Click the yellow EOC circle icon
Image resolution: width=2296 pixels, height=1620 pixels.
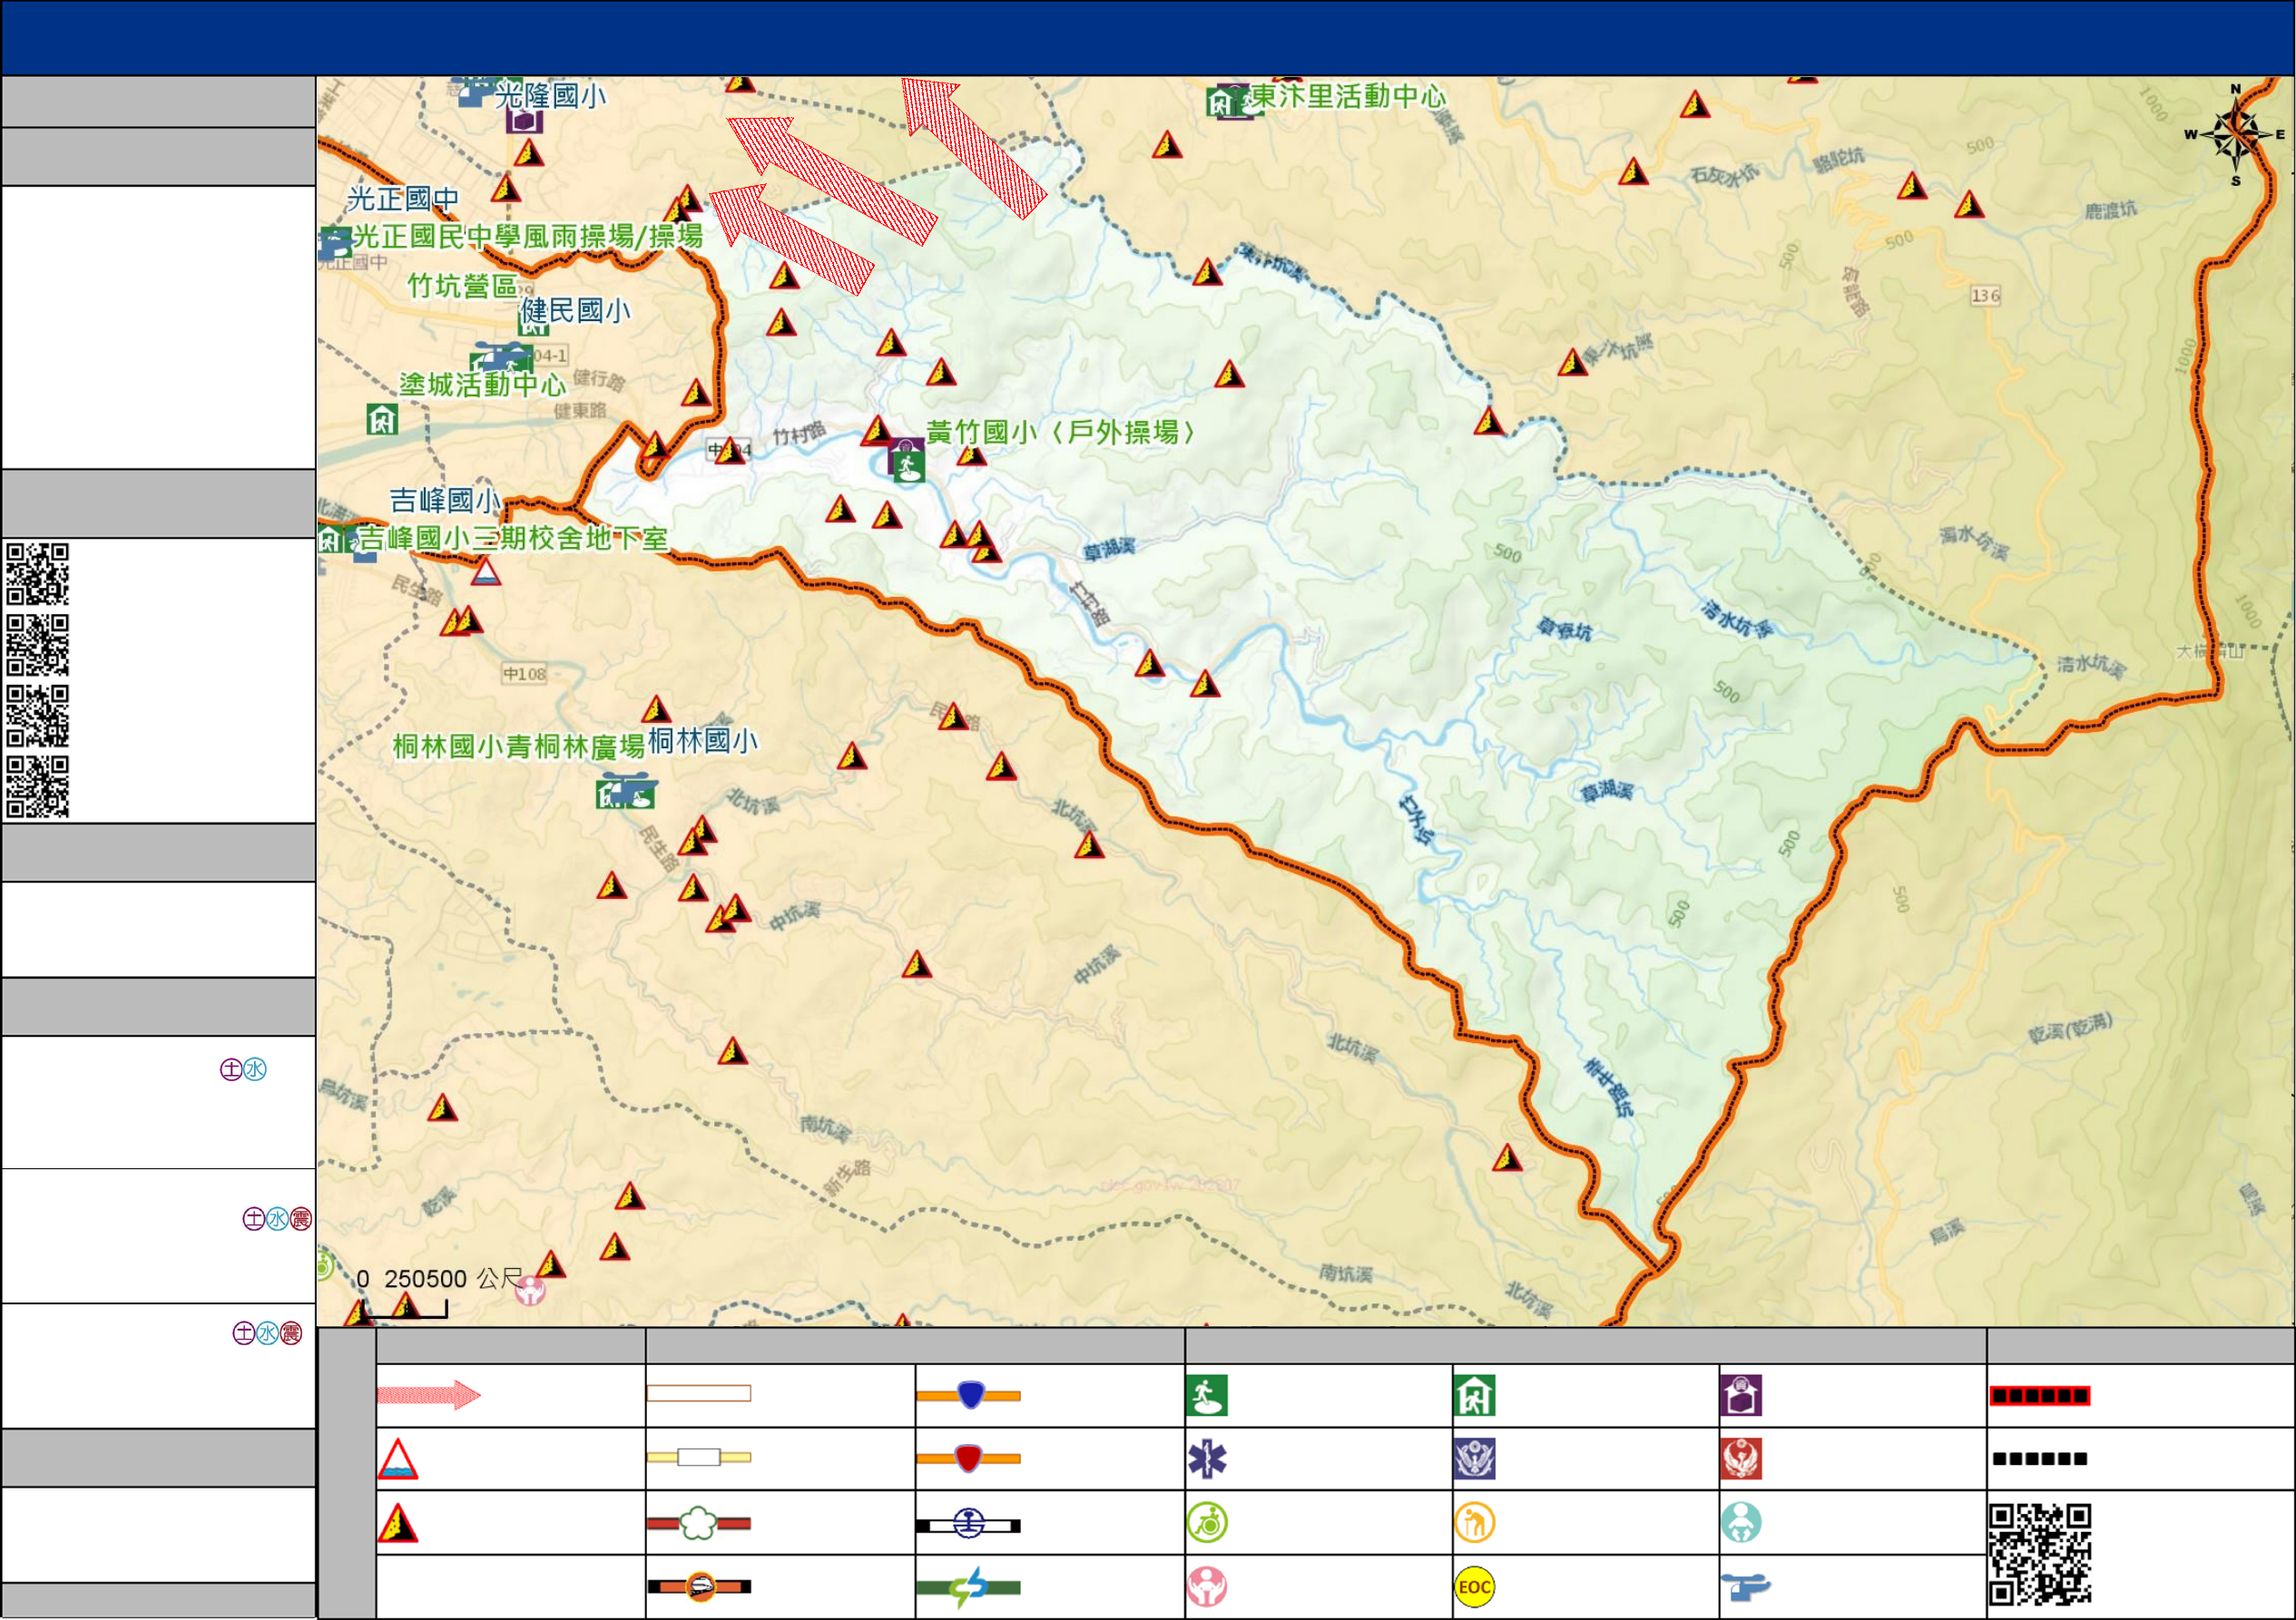1475,1587
